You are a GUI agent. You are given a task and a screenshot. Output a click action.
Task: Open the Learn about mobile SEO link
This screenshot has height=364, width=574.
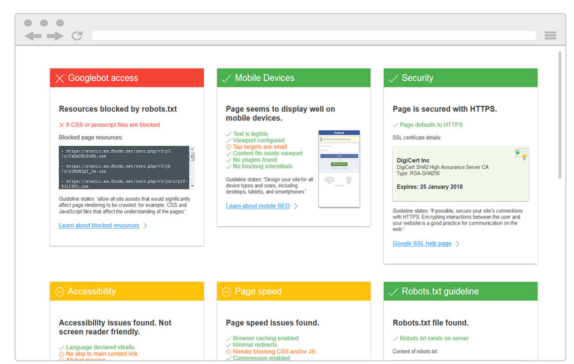point(258,206)
